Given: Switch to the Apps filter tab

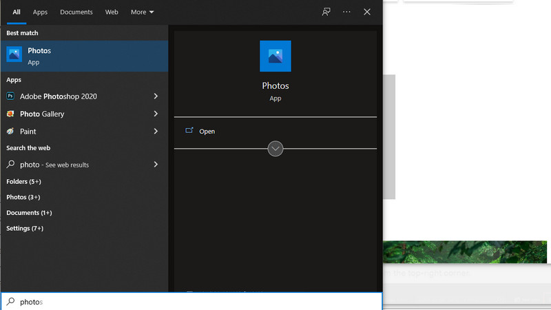Looking at the screenshot, I should pyautogui.click(x=40, y=12).
